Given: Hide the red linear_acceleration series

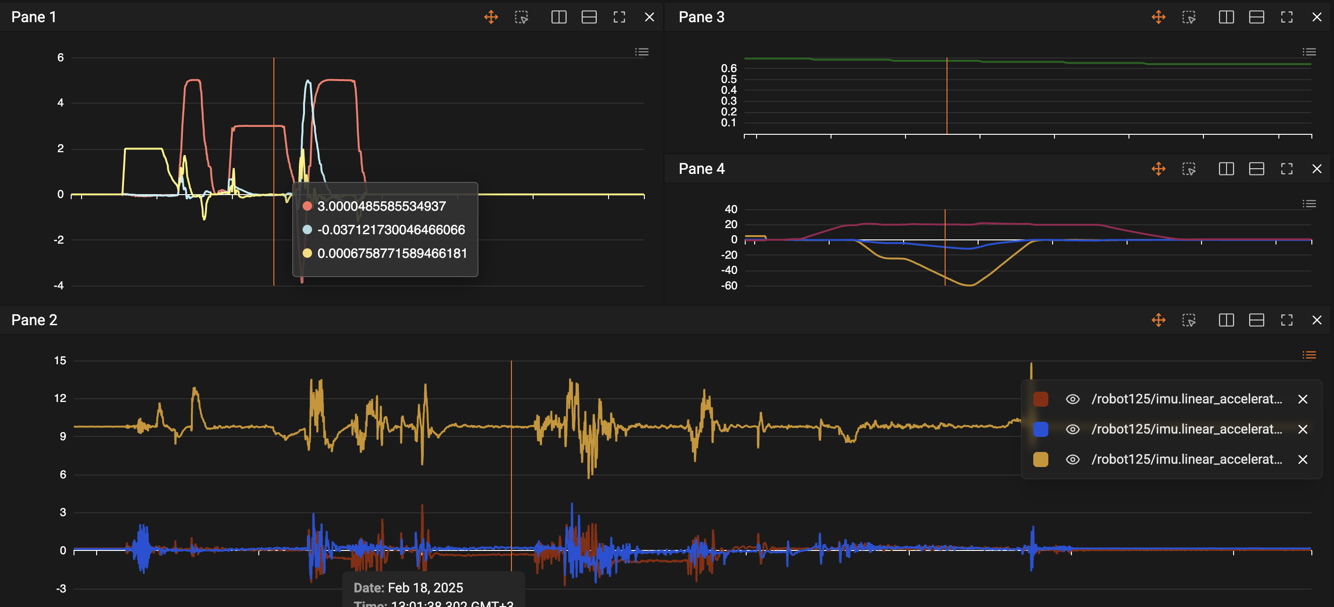Looking at the screenshot, I should tap(1072, 399).
